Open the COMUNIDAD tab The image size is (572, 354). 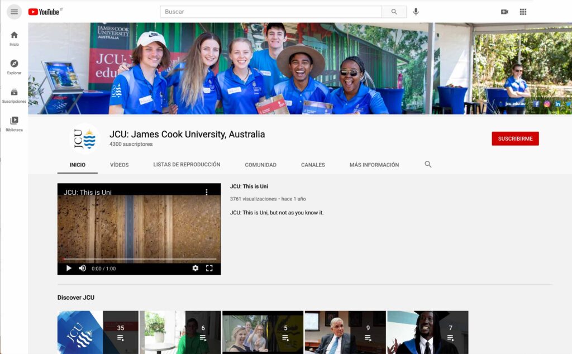pos(260,165)
